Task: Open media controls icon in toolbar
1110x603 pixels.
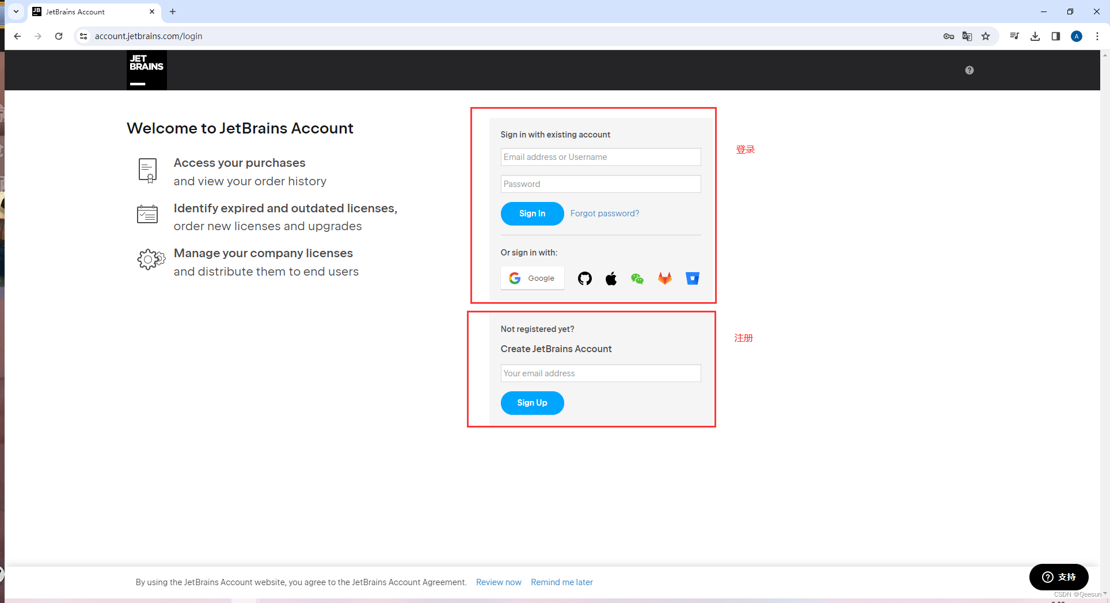Action: pos(1014,36)
